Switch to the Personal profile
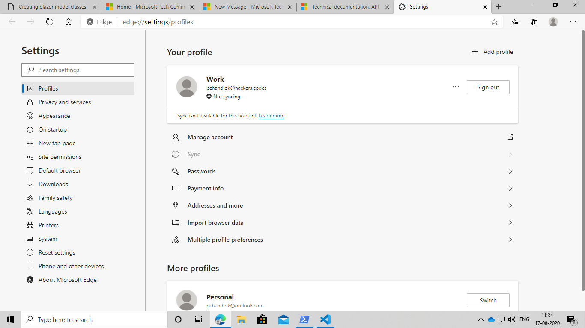The height and width of the screenshot is (328, 585). coord(488,300)
